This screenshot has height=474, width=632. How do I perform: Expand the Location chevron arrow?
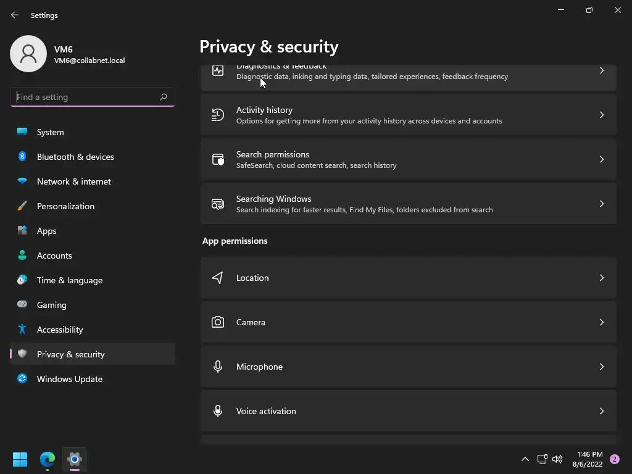point(601,278)
